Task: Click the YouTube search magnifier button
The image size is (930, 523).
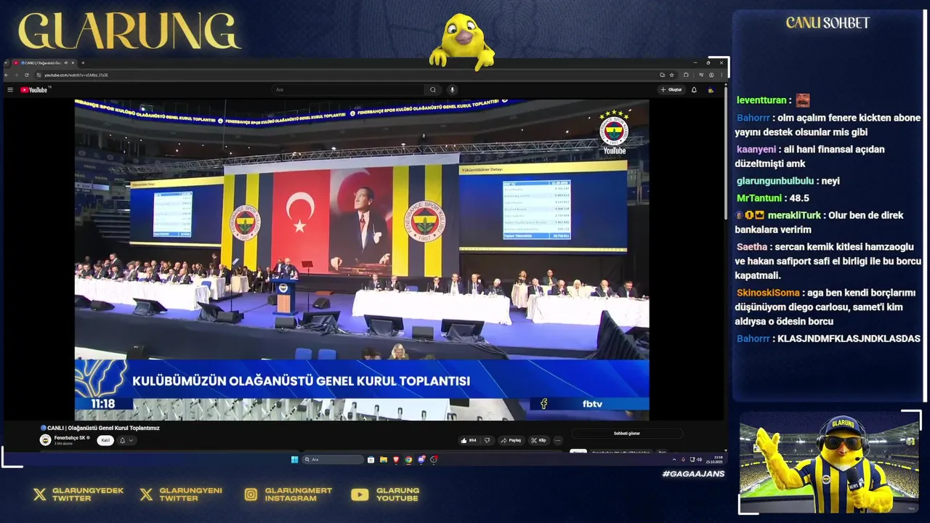Action: point(433,90)
